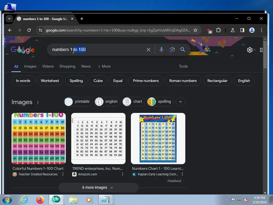Open options for Colorful Numbers 1–100 Chart
This screenshot has width=273, height=205.
click(x=63, y=174)
